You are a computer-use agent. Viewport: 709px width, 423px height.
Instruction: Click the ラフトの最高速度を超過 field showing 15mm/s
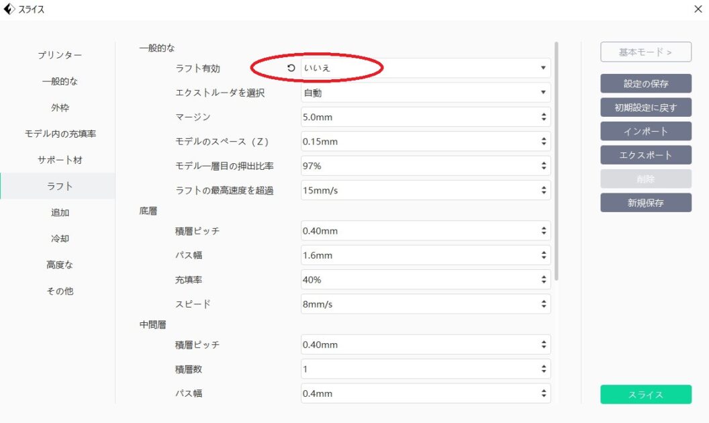click(x=426, y=191)
